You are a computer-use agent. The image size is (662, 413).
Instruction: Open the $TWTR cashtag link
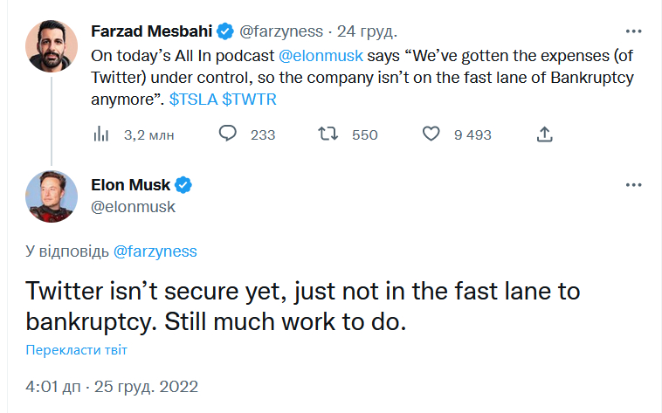[249, 100]
